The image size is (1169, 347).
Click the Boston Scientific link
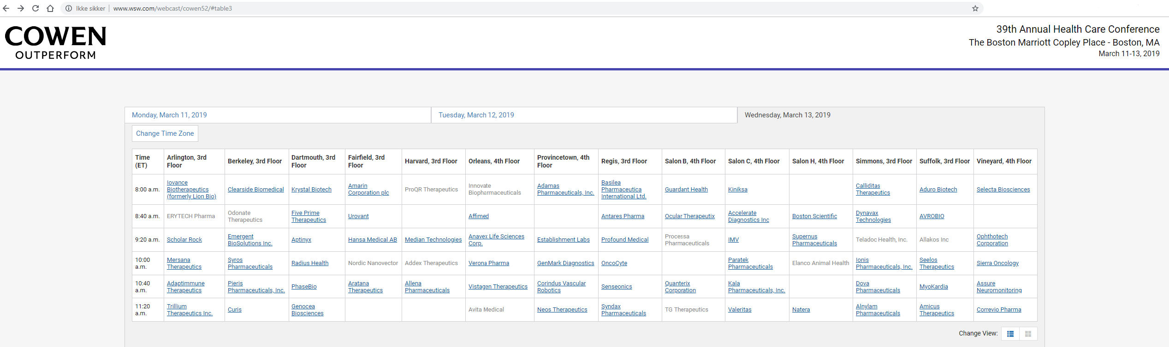[814, 216]
